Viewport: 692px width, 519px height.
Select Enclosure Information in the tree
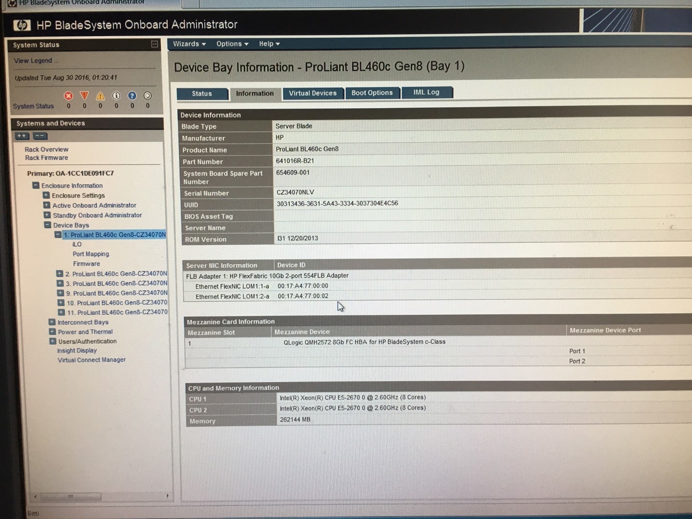[x=72, y=185]
